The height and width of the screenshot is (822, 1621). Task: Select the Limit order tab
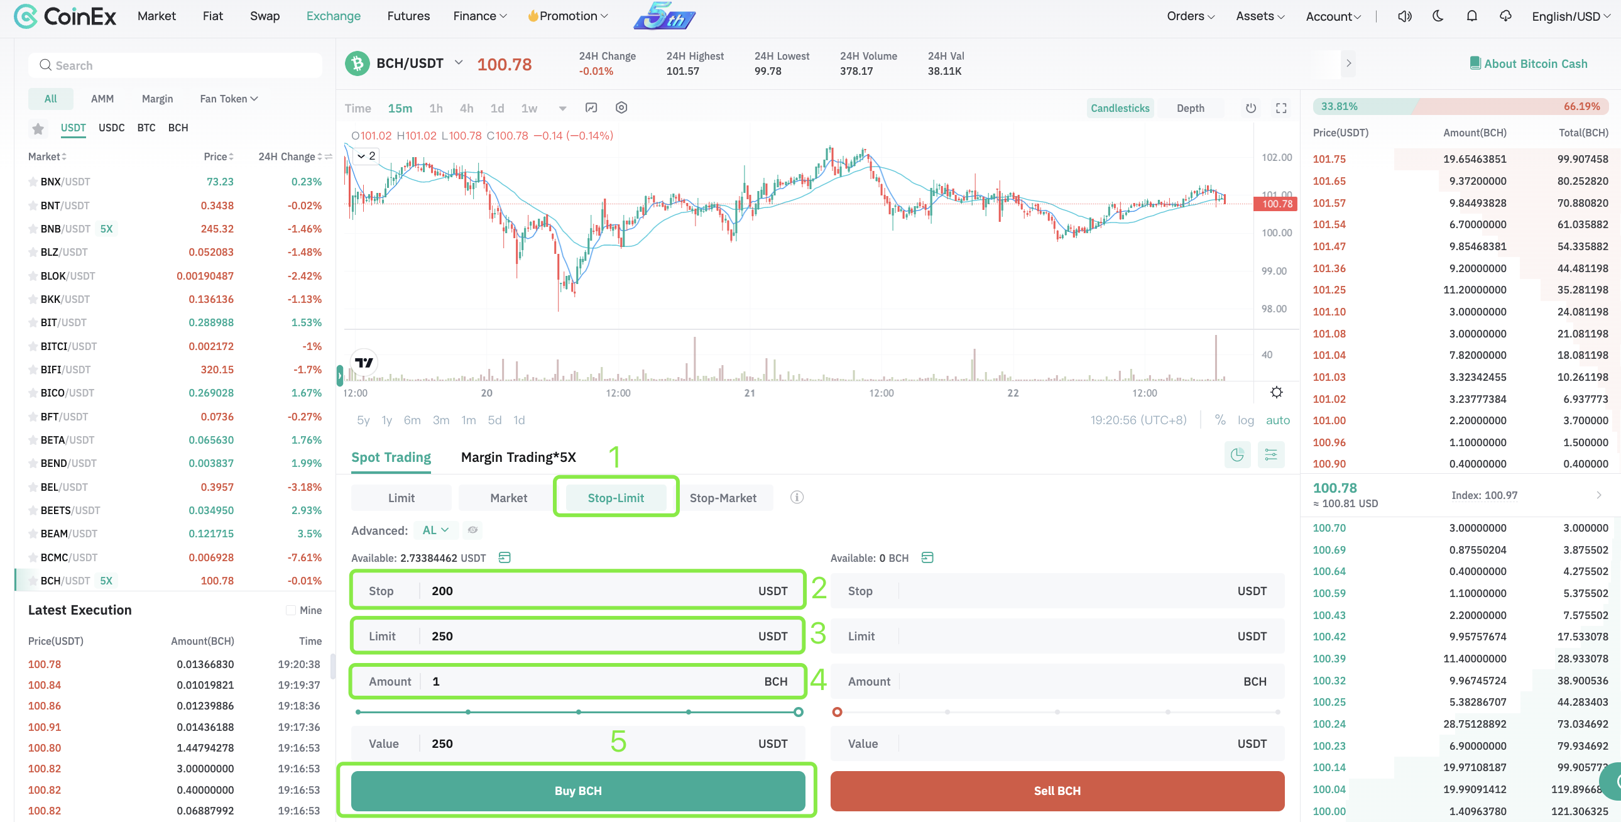coord(401,498)
